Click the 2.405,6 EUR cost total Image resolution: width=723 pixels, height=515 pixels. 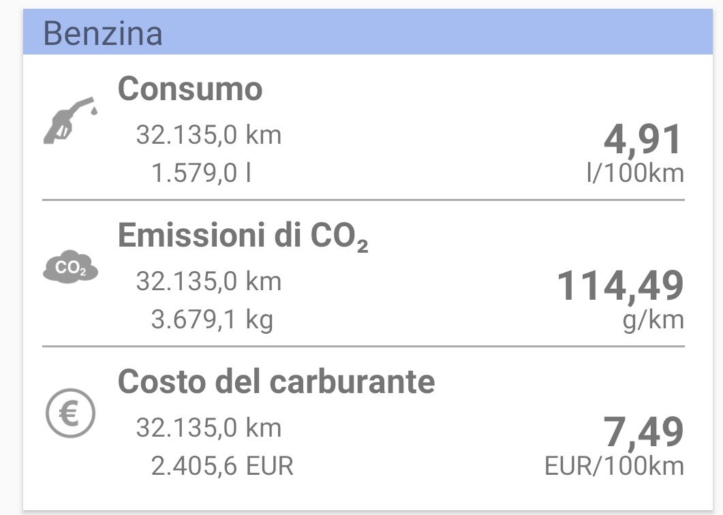click(221, 466)
